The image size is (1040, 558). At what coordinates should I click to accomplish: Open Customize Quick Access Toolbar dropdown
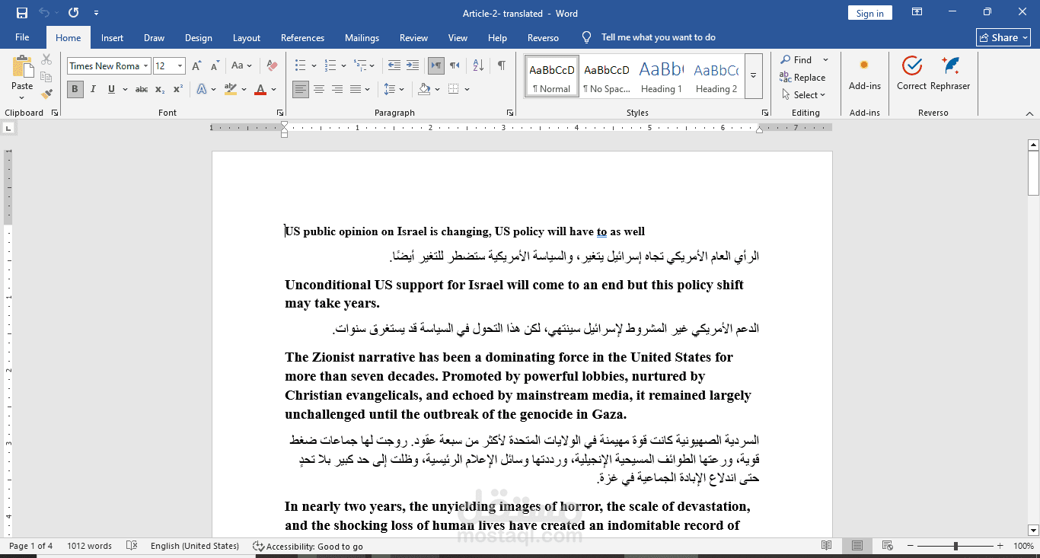point(96,13)
